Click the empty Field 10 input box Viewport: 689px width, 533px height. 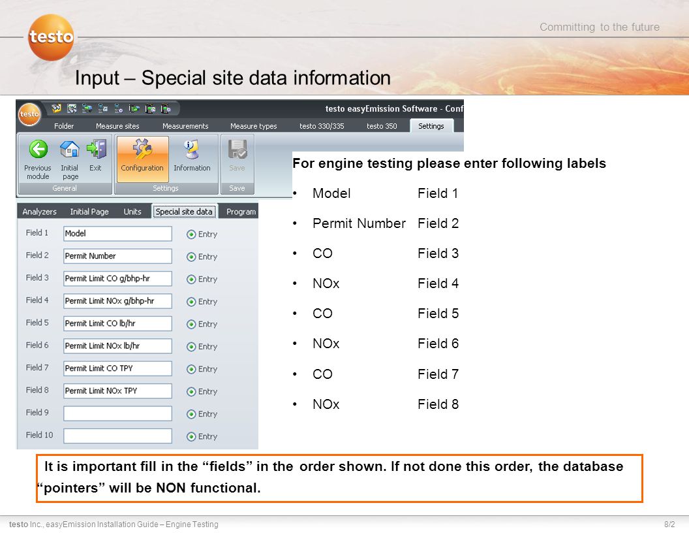pos(117,436)
